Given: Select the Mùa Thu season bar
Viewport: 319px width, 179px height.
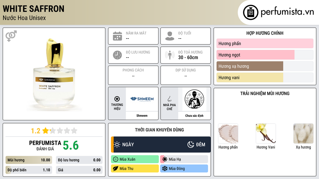Looking at the screenshot, I should 135,168.
